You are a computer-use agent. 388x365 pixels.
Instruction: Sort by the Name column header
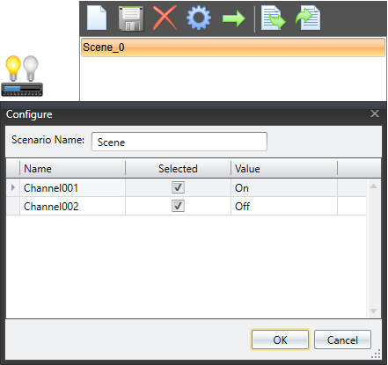point(72,169)
